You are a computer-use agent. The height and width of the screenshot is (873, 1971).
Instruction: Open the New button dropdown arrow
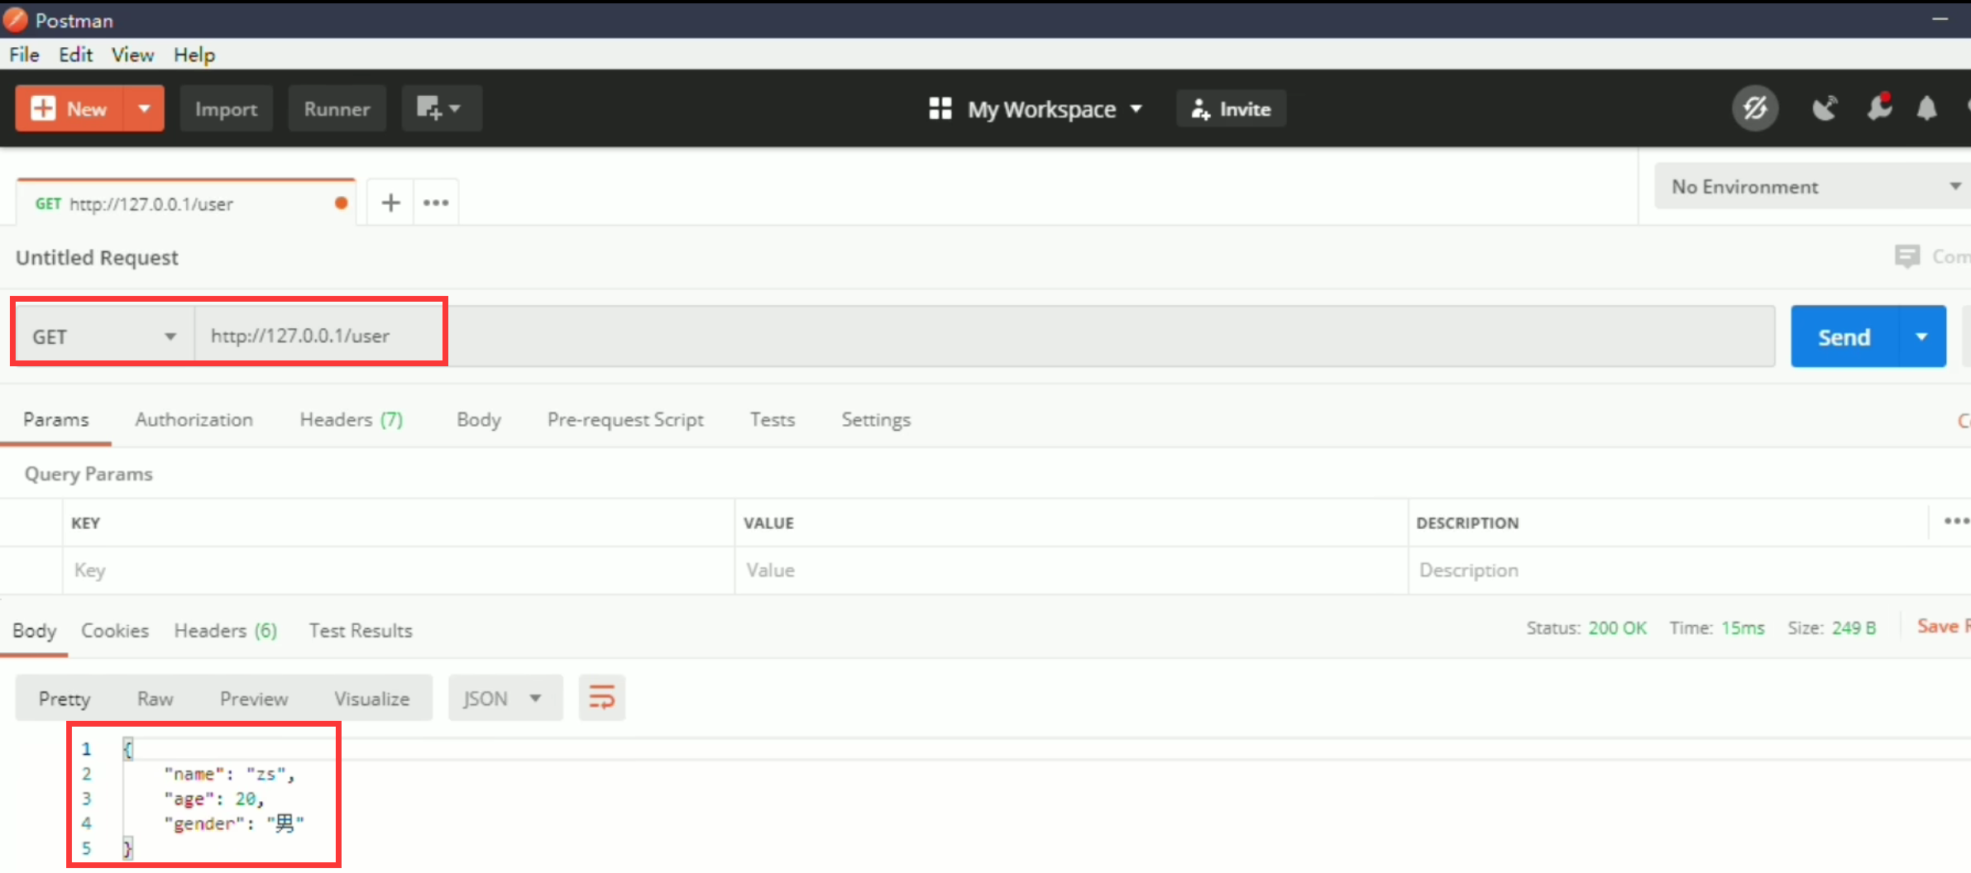pyautogui.click(x=144, y=108)
